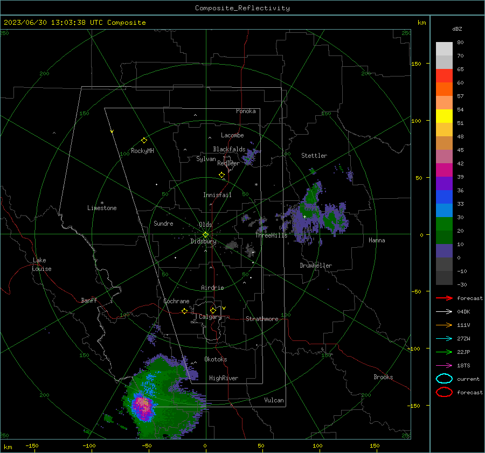Image resolution: width=485 pixels, height=453 pixels.
Task: Click the Sundre label
Action: 163,223
